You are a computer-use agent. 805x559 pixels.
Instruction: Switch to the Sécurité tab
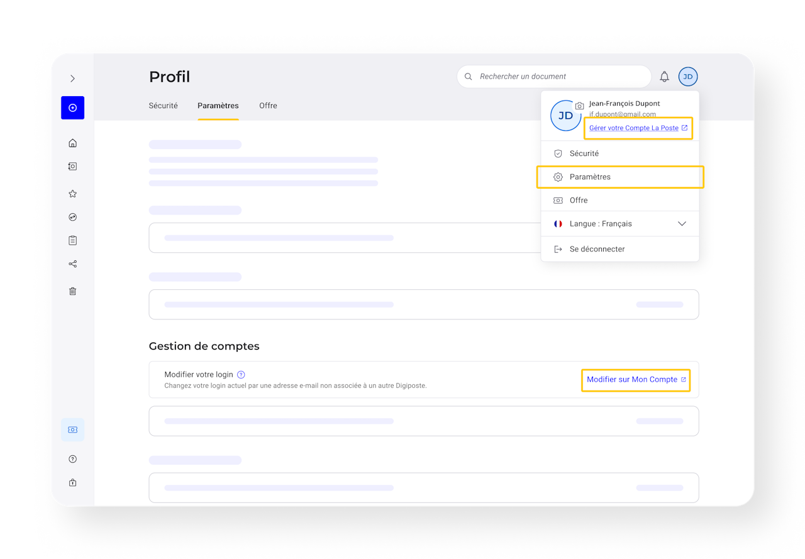164,106
